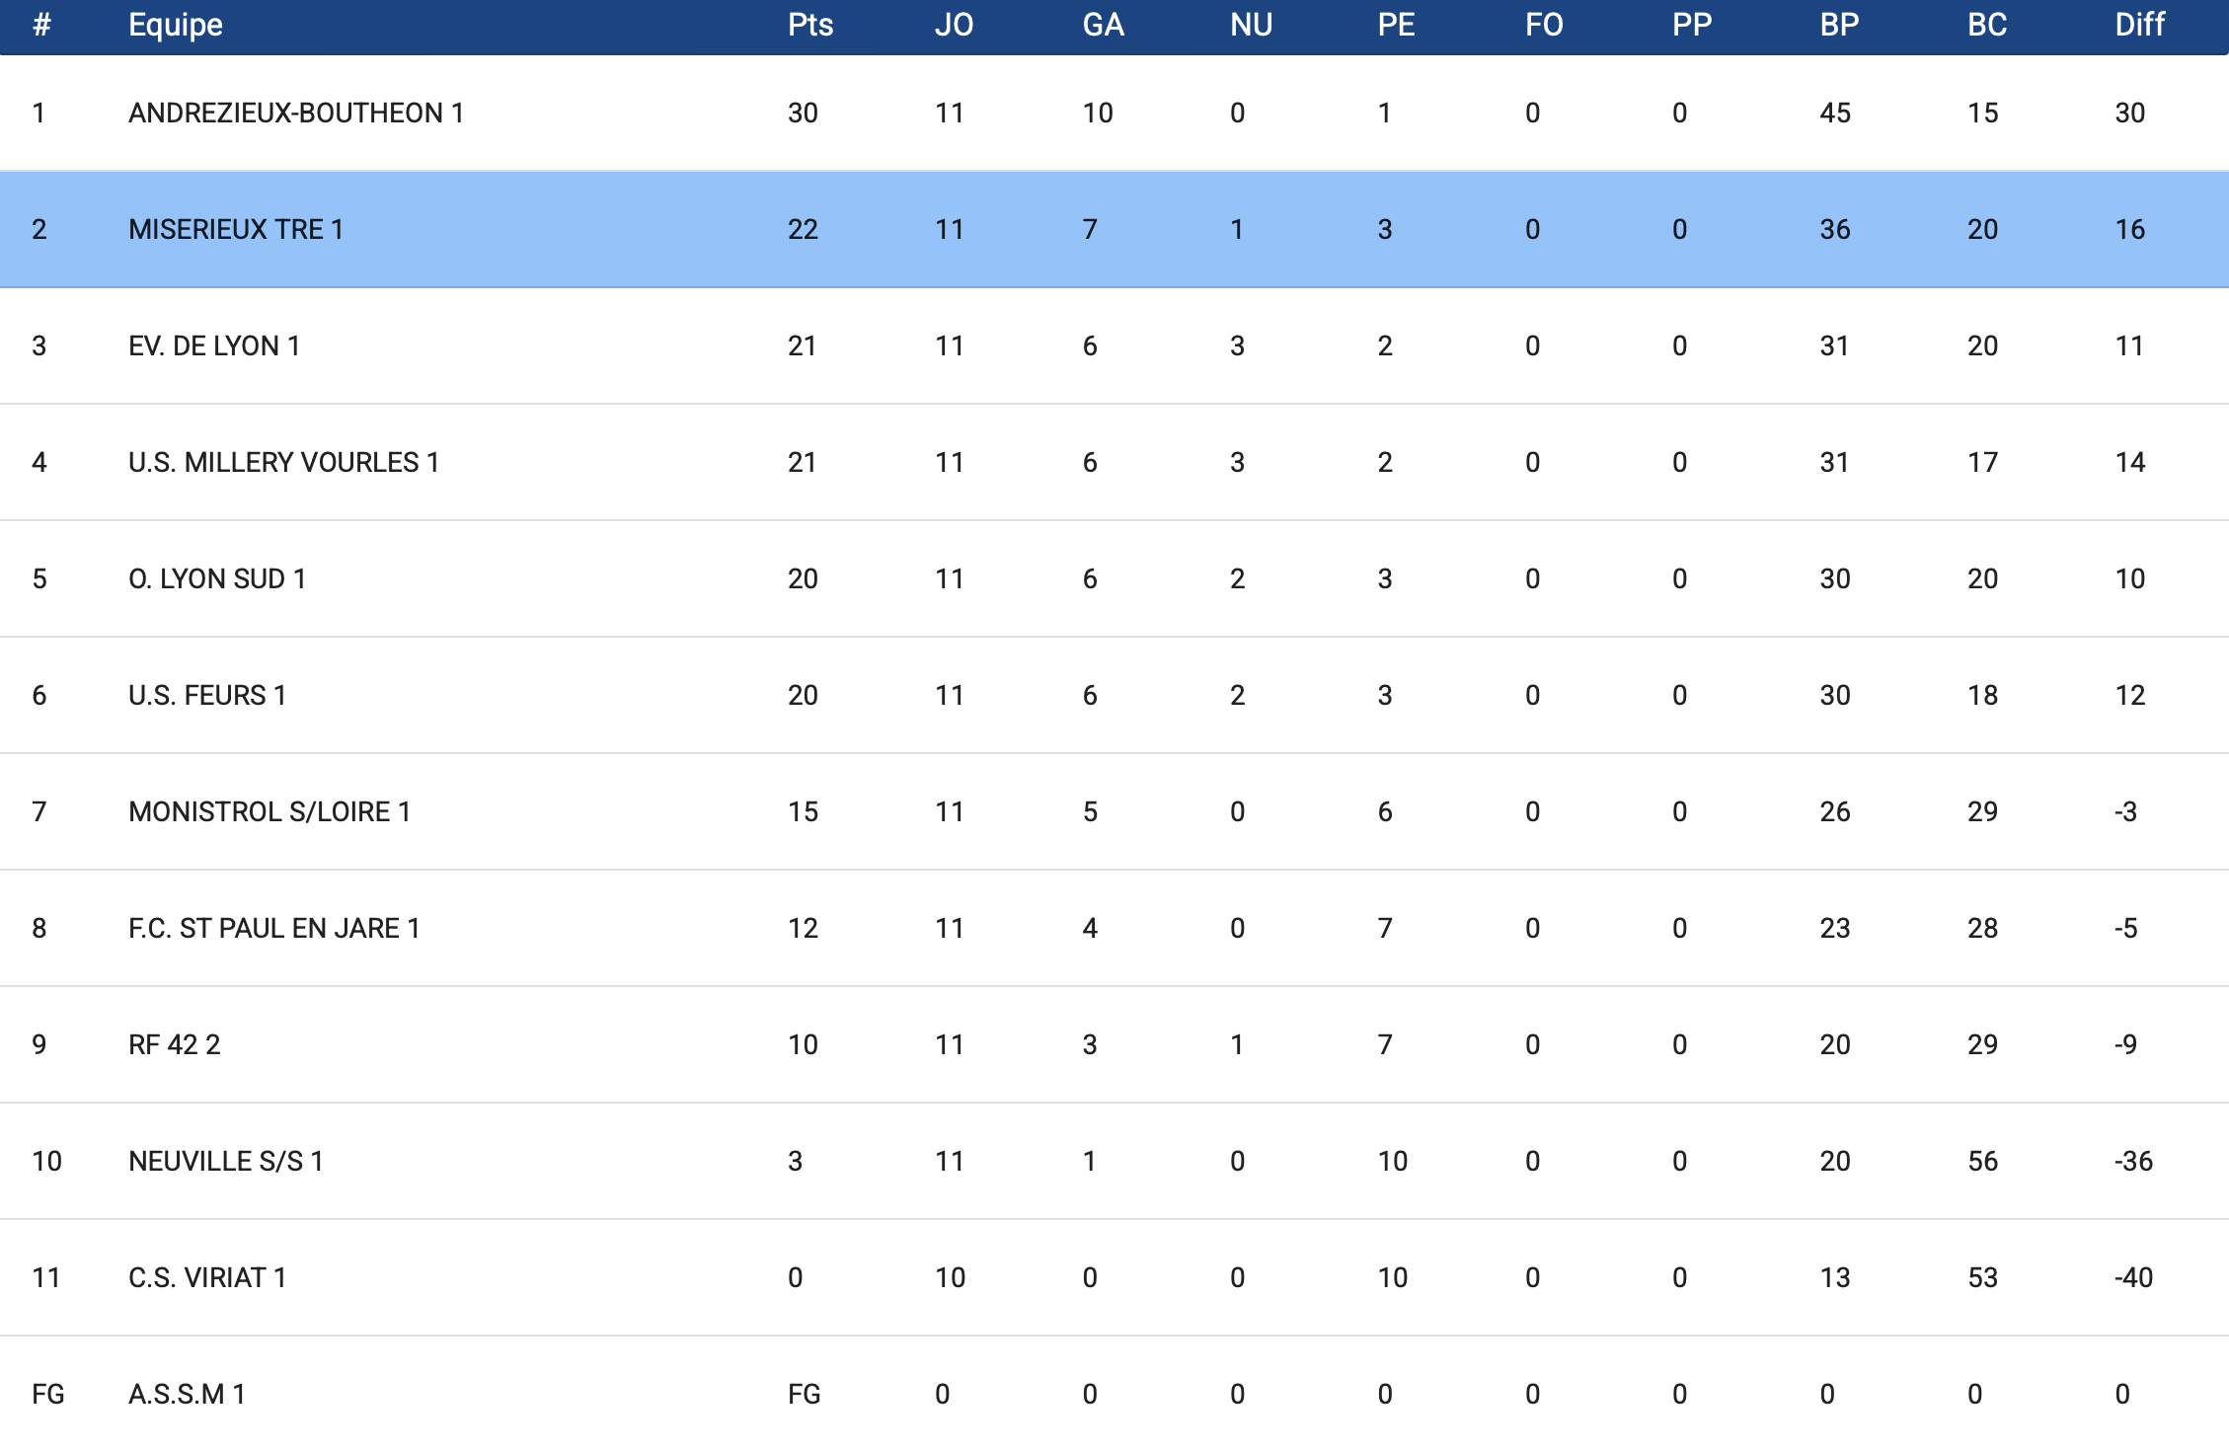Select the GA column header
This screenshot has width=2229, height=1451.
coord(1103,25)
